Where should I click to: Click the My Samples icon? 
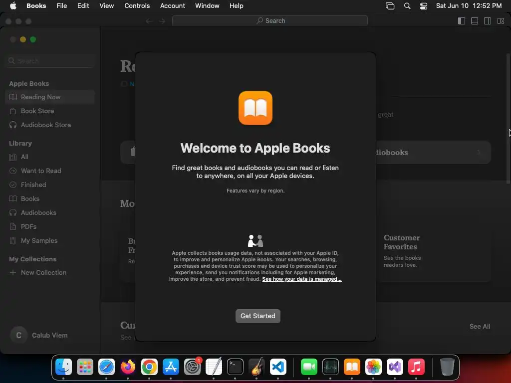12,241
